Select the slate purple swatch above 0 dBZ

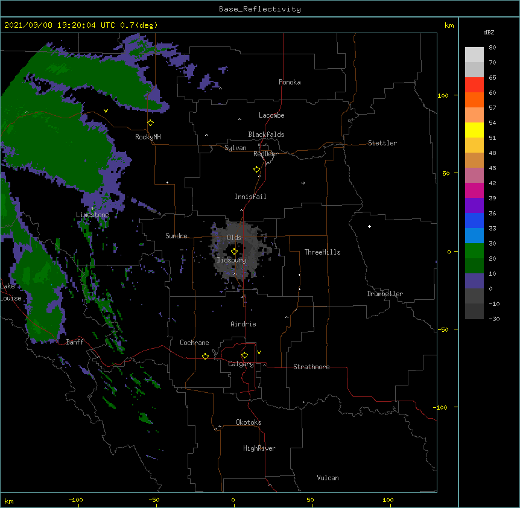pyautogui.click(x=474, y=281)
